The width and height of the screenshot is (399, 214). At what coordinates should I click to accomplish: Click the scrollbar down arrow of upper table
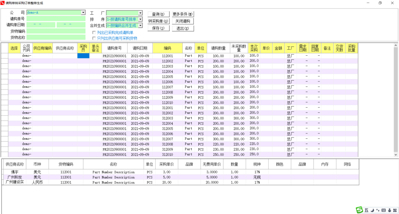coord(396,155)
